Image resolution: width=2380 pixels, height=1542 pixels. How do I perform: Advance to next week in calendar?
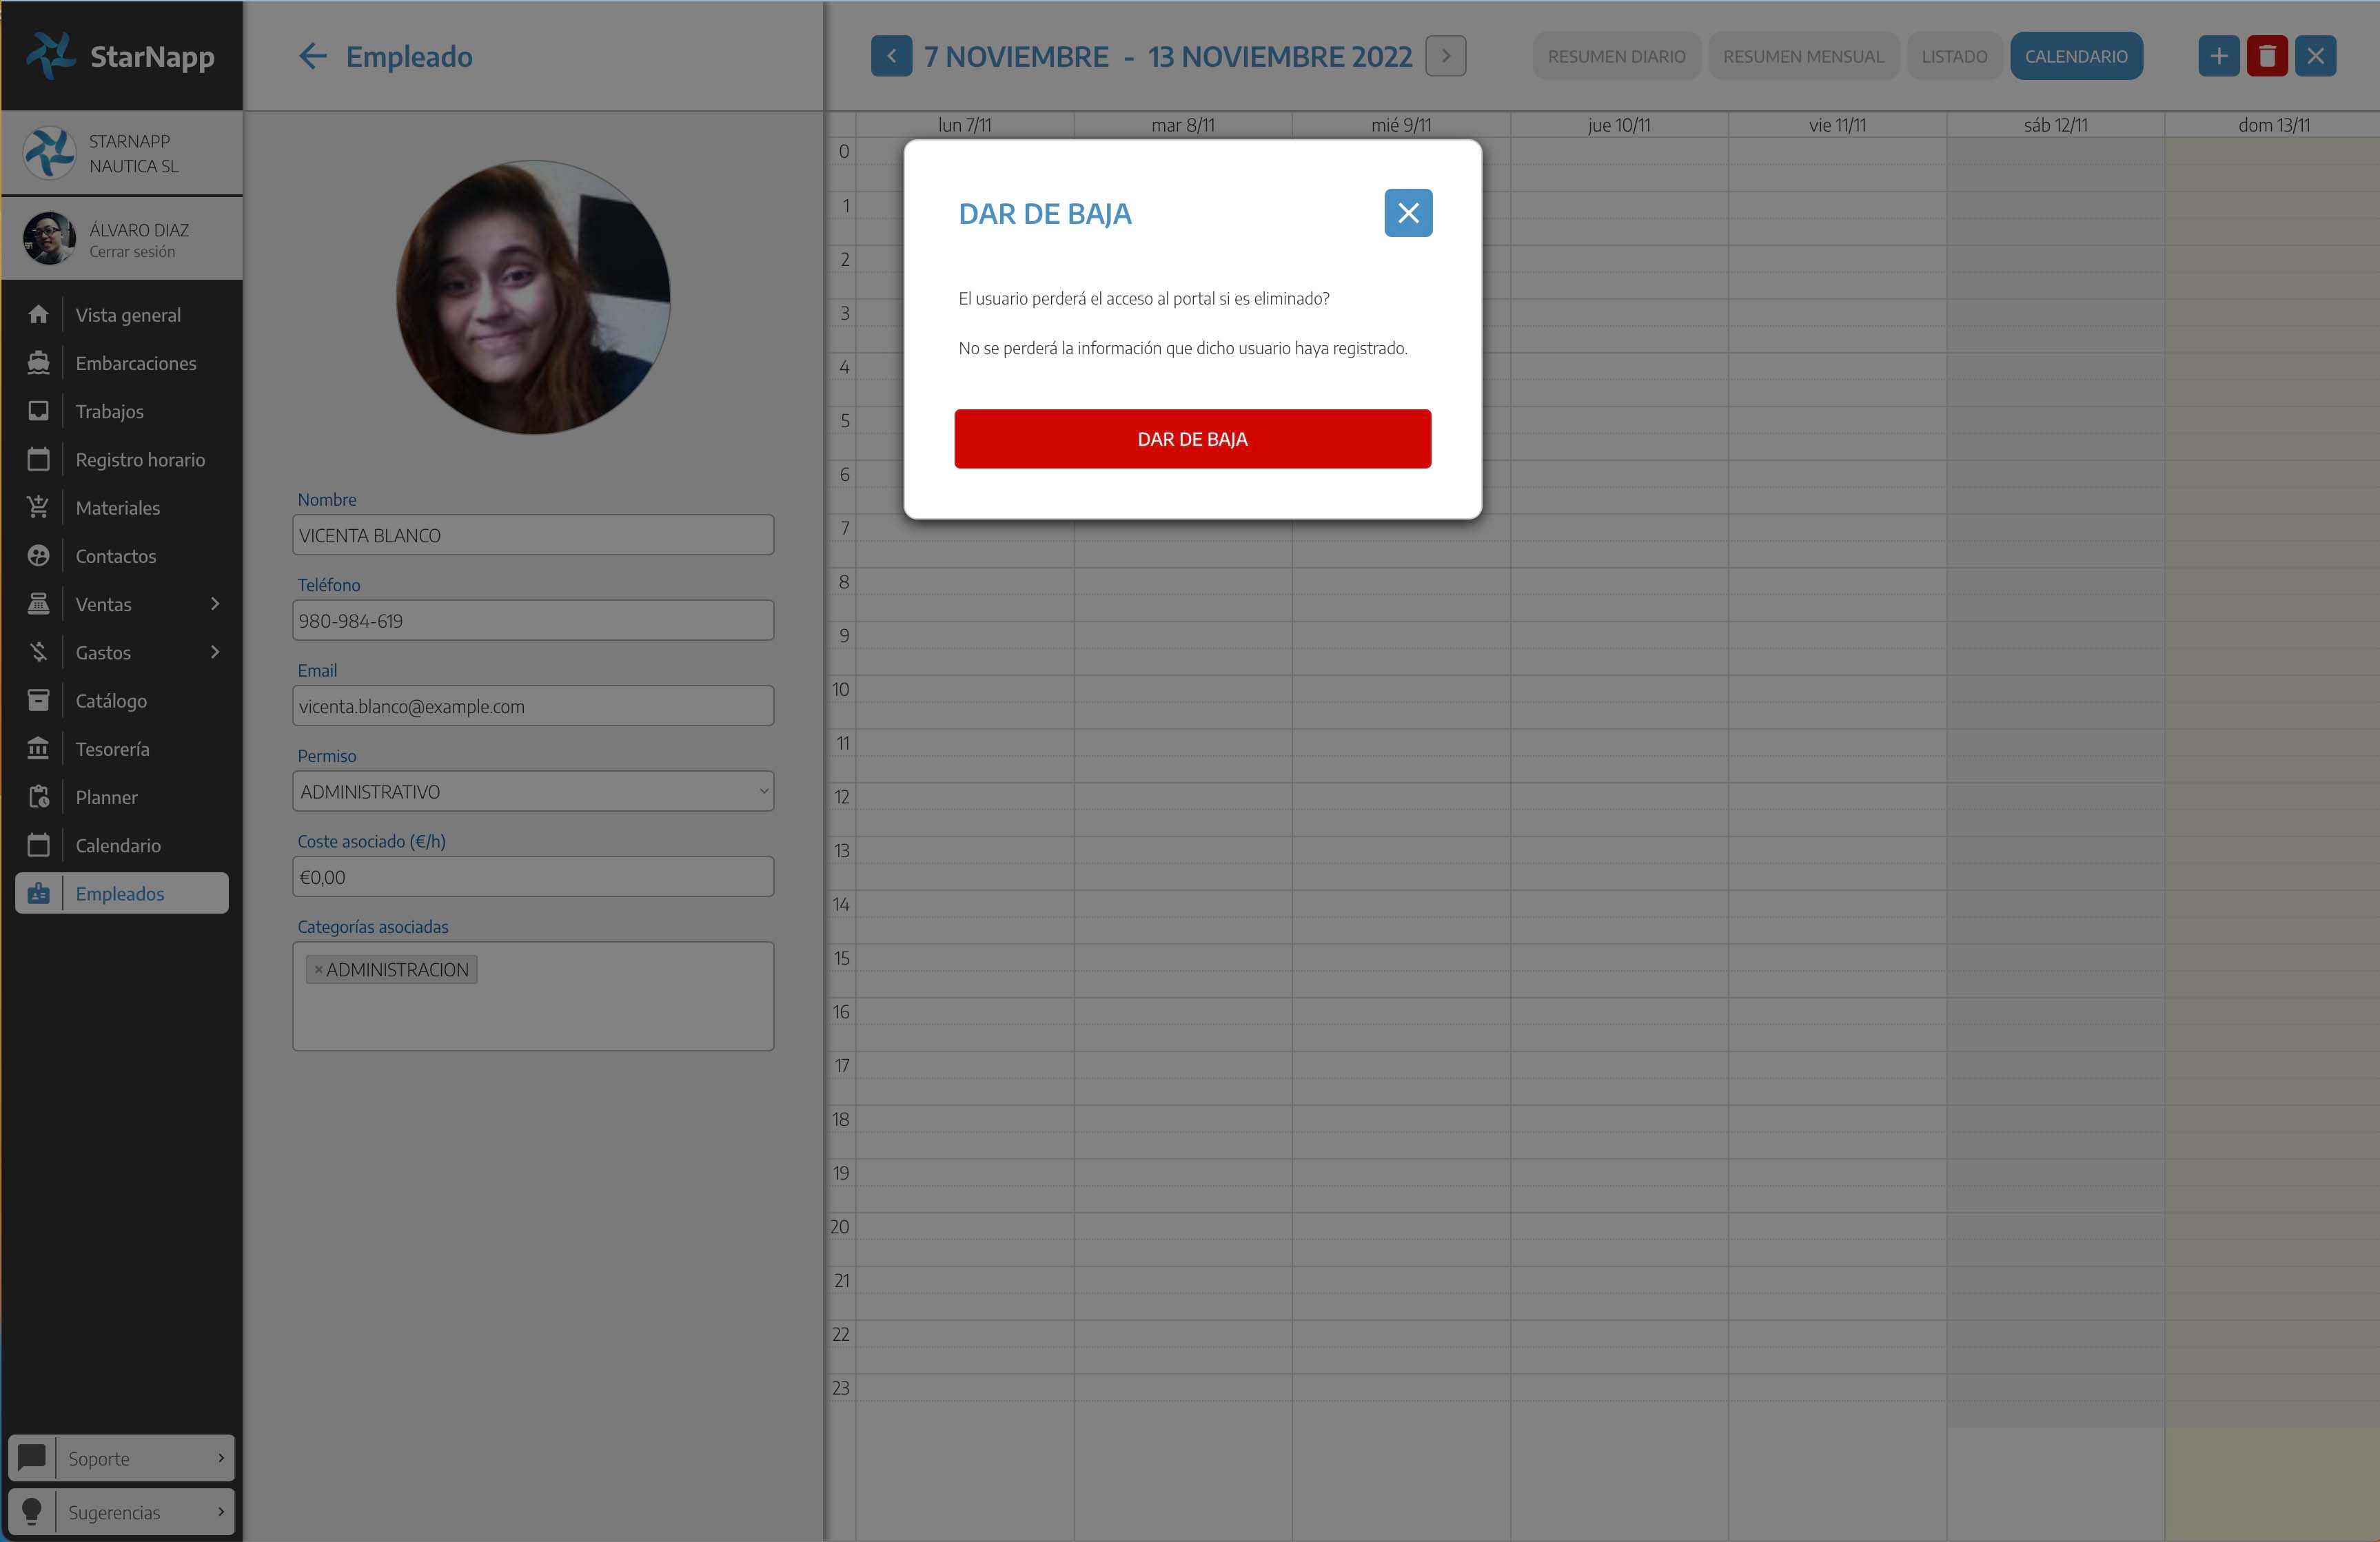coord(1445,57)
